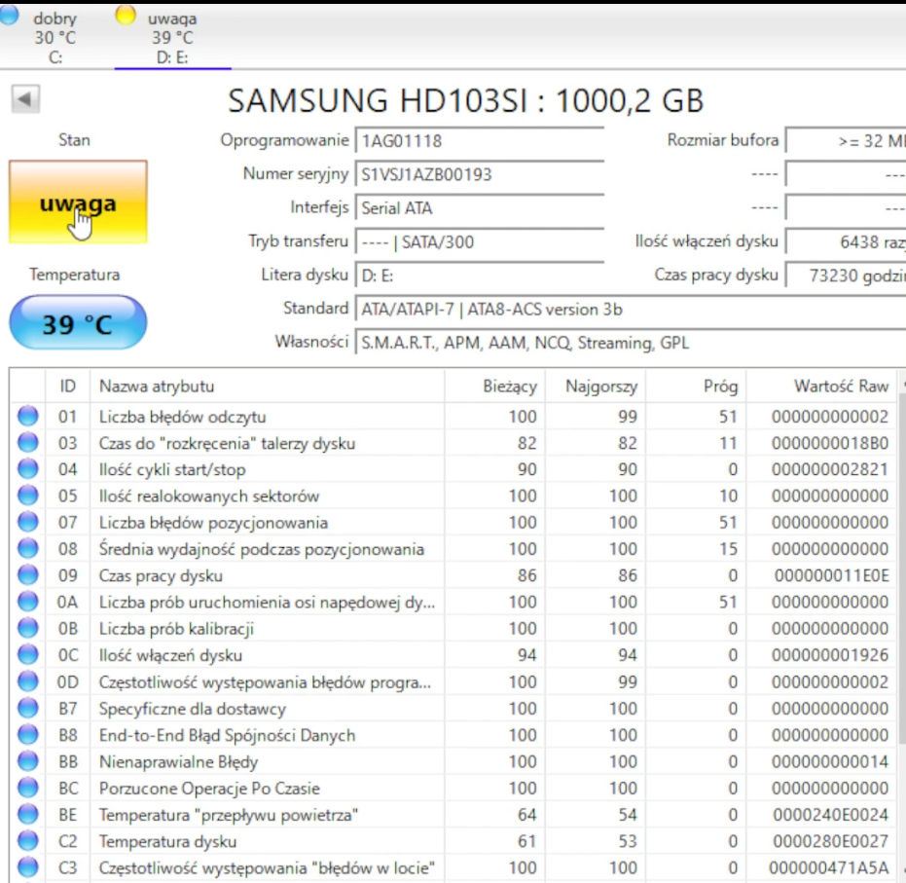The image size is (906, 883).
Task: Click the status dot for End-to-End Błąd Spójności Danych
Action: click(x=27, y=734)
